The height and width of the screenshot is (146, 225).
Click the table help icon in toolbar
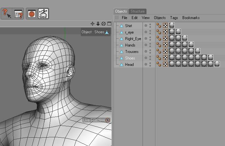point(18,13)
